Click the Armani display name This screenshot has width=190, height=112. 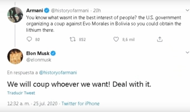pos(35,11)
